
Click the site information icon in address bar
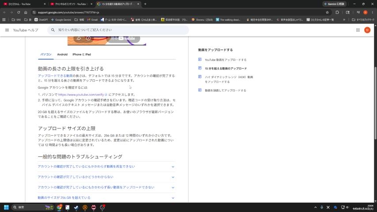[34, 12]
